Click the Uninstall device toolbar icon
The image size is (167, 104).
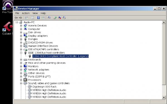click(x=60, y=18)
